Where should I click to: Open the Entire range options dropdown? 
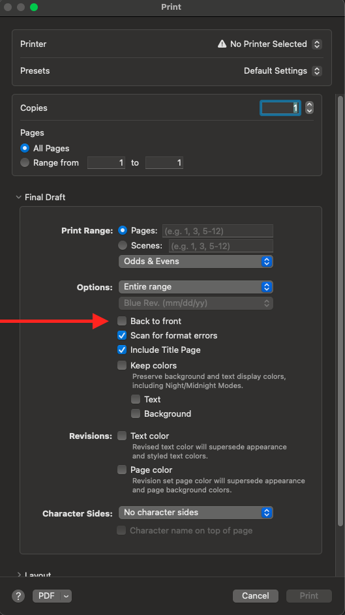point(196,287)
